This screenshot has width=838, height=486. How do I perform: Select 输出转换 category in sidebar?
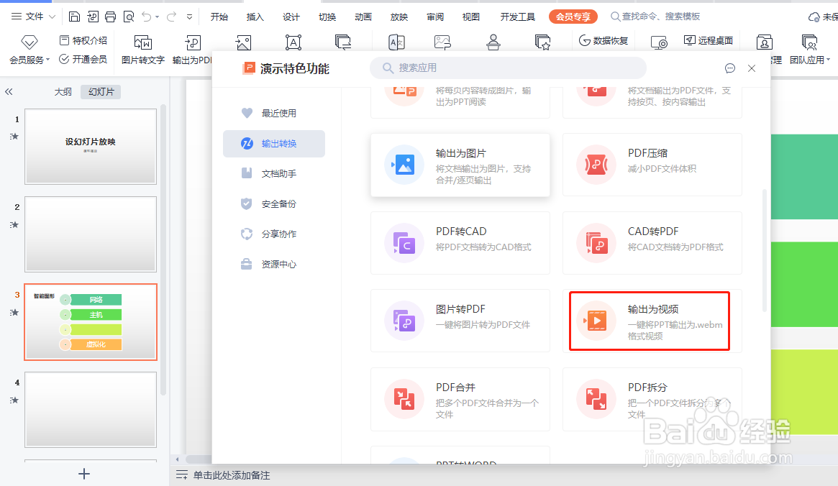click(x=273, y=144)
